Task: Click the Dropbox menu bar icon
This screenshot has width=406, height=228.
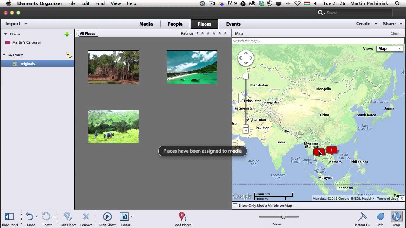Action: (x=261, y=3)
